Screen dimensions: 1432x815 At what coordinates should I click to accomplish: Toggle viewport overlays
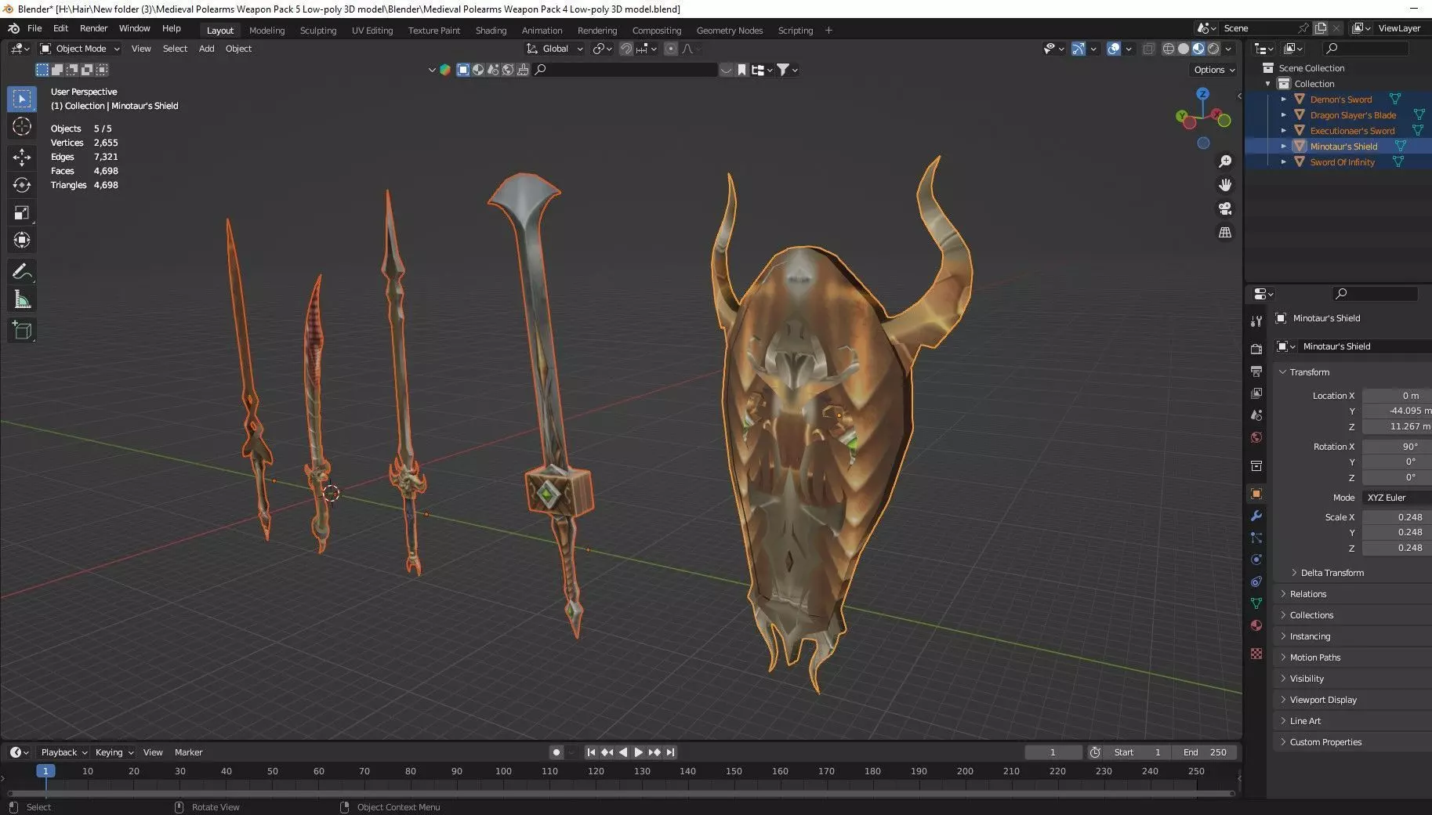1114,49
